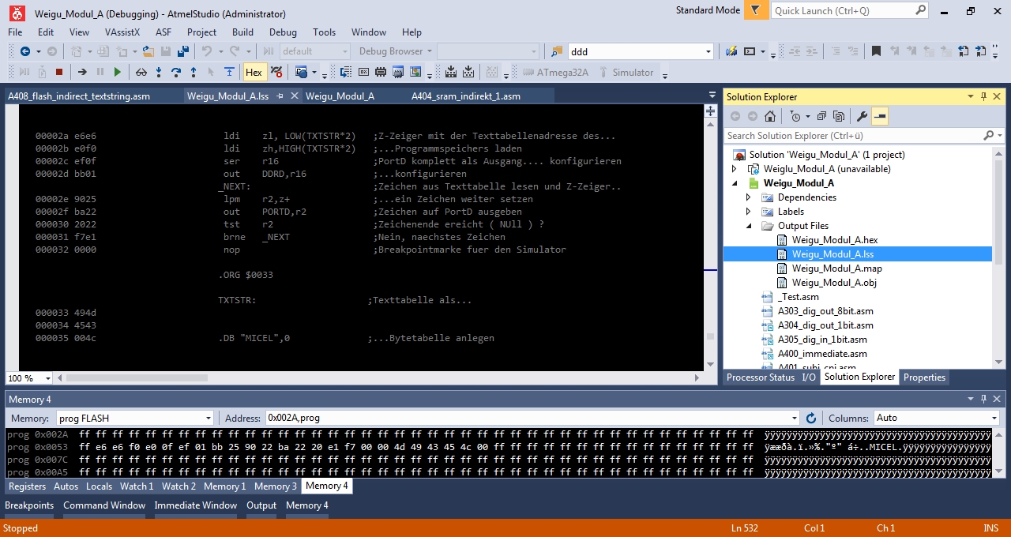This screenshot has width=1011, height=537.
Task: Click the Find in Files icon
Action: tap(557, 51)
